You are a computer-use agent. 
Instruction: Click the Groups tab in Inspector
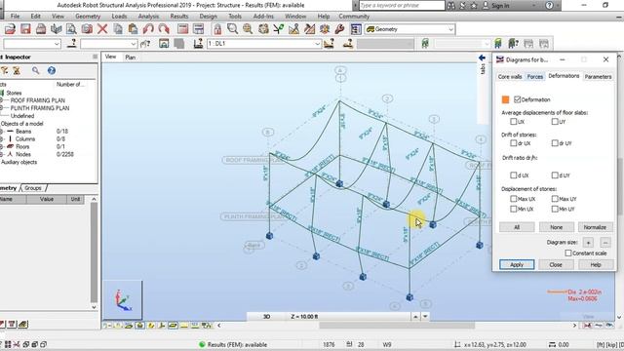point(33,188)
